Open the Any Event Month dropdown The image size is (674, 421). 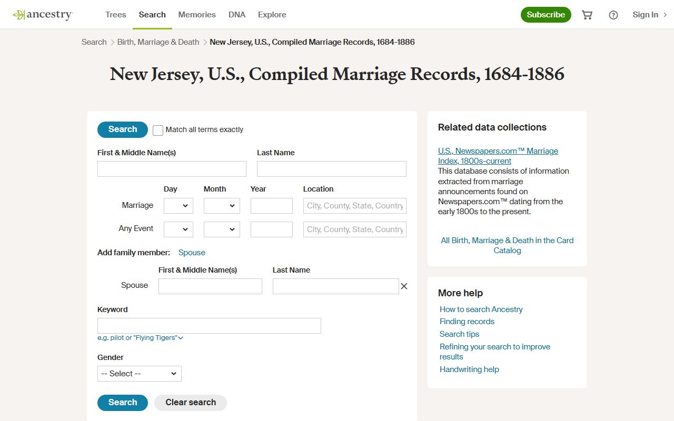pyautogui.click(x=222, y=229)
